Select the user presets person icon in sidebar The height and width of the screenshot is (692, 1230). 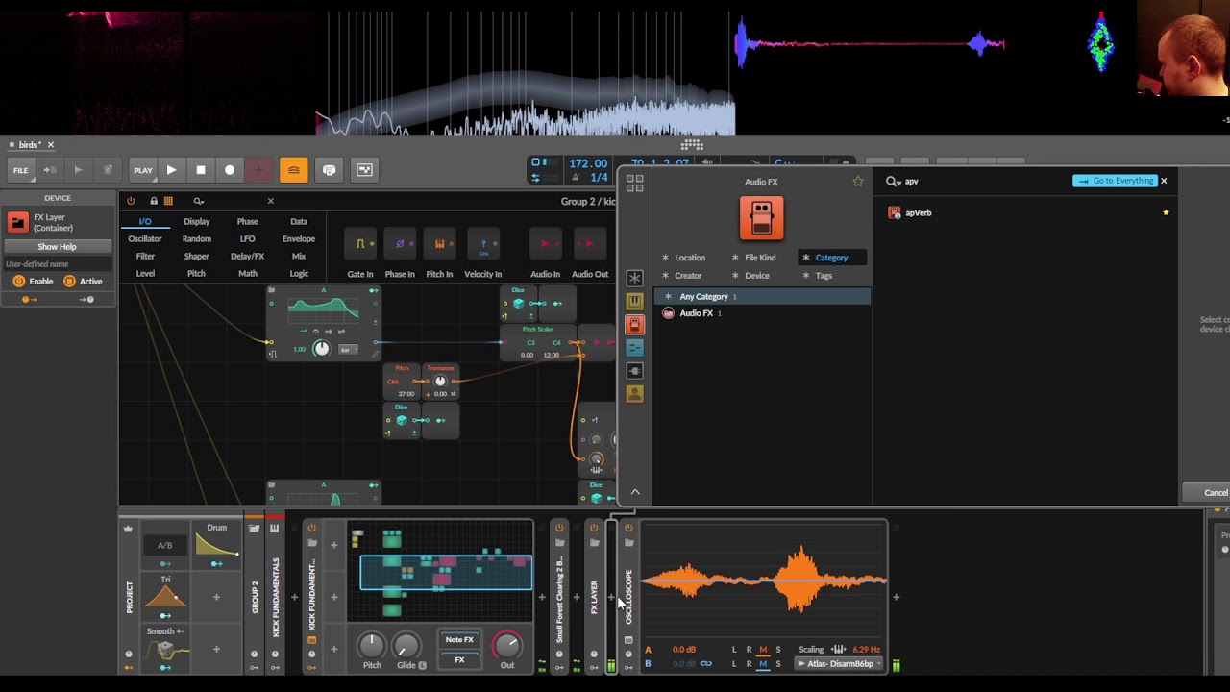(x=634, y=394)
